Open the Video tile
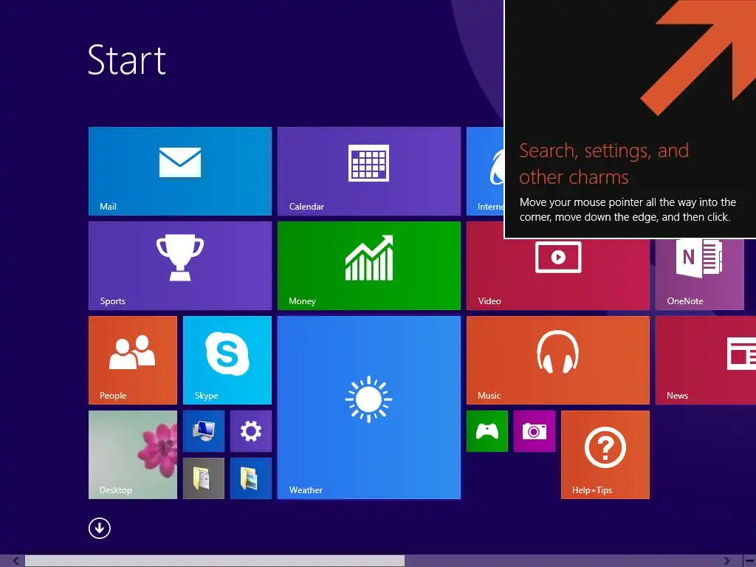The height and width of the screenshot is (567, 756). [x=558, y=274]
